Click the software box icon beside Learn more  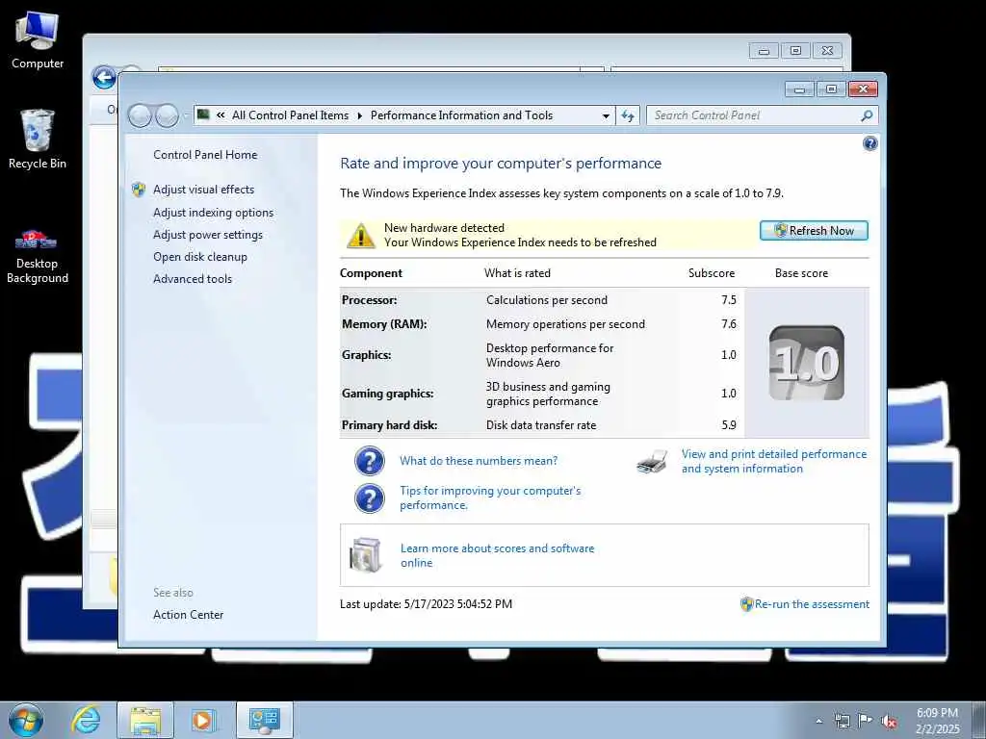pos(366,555)
